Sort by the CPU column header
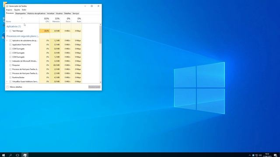280x157 pixels. click(45, 20)
